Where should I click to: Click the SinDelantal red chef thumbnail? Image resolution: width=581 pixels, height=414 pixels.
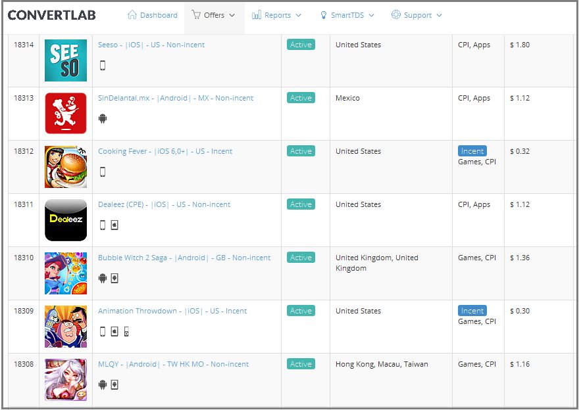tap(66, 113)
